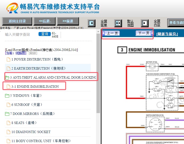Image resolution: width=184 pixels, height=144 pixels.
Task: Select the 全屏菜单 label
Action: point(104,23)
